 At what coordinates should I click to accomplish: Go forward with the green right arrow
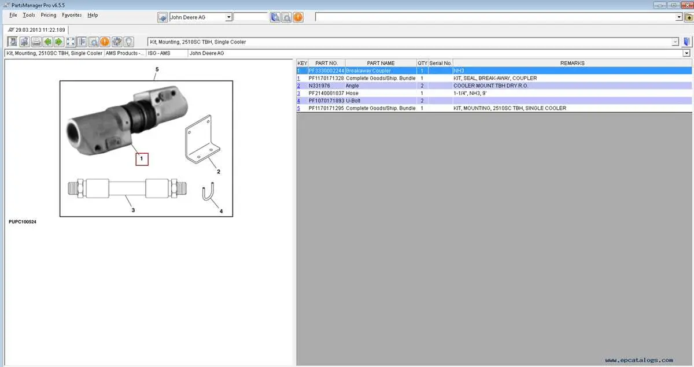(x=58, y=42)
